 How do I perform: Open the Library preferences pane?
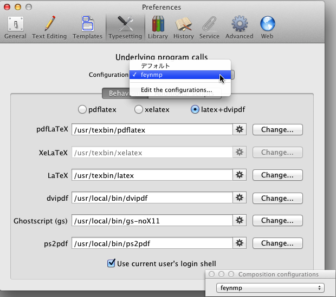coord(158,28)
